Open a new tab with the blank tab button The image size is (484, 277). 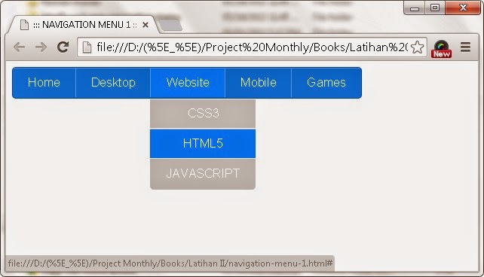pos(170,25)
